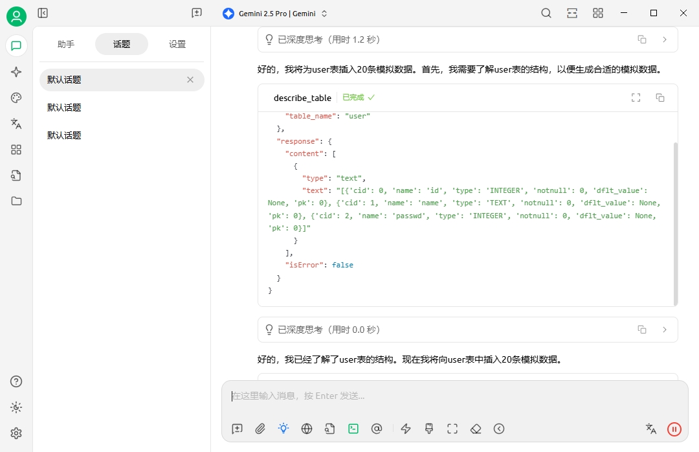
Task: Click the isError false value
Action: point(342,265)
